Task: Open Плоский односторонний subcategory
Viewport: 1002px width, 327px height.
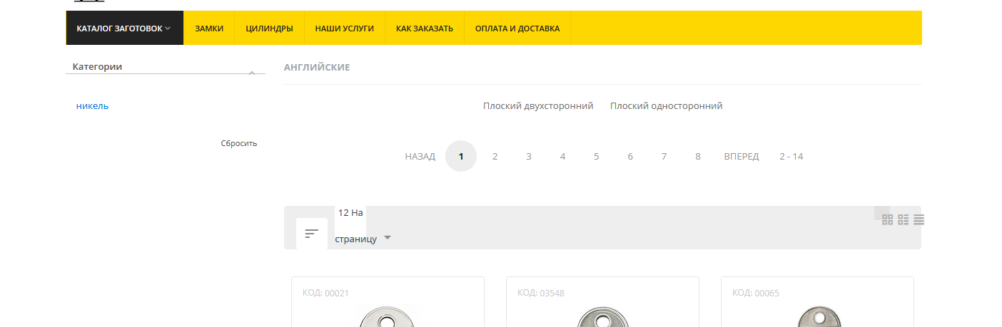Action: tap(666, 105)
